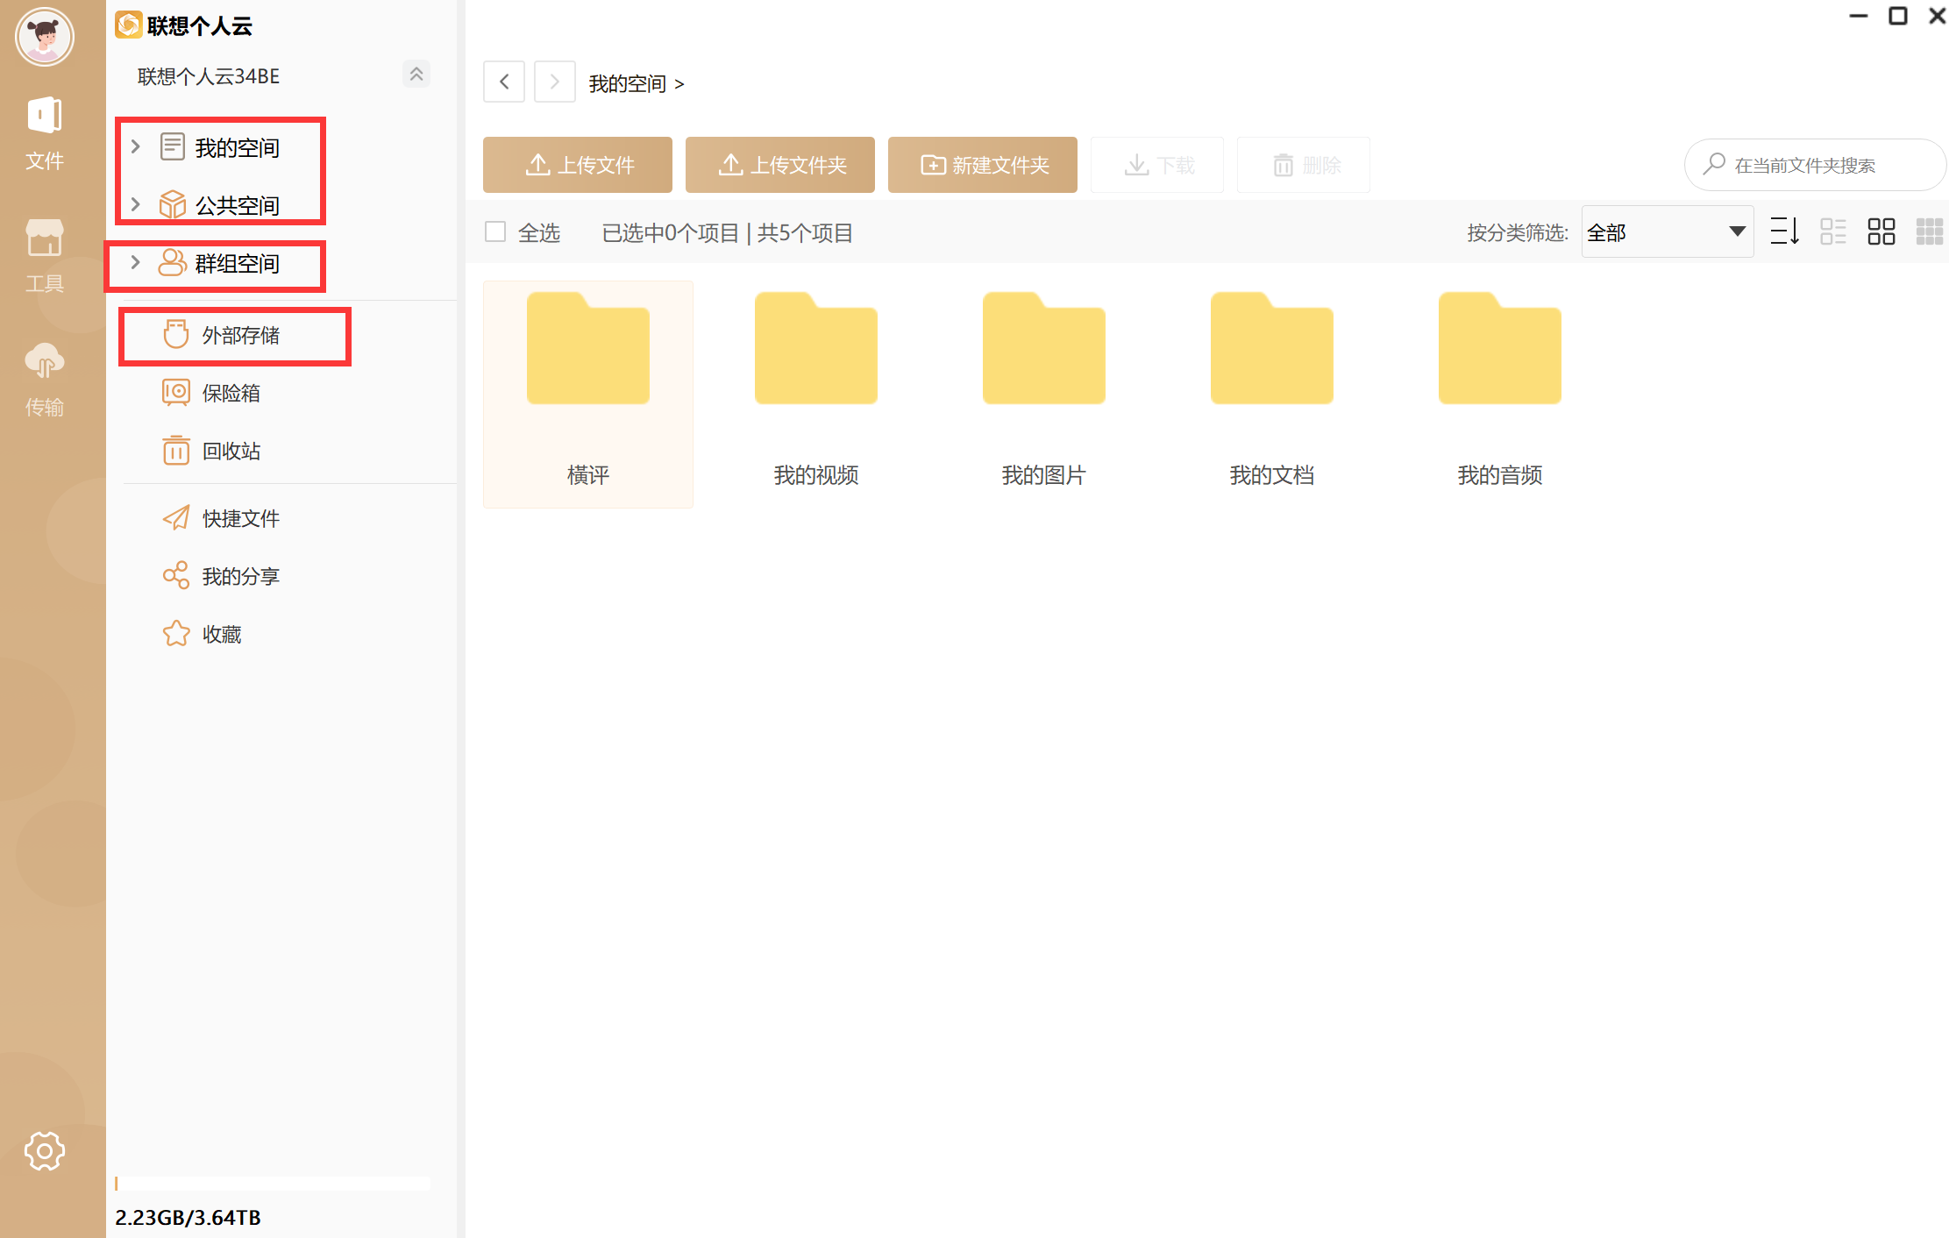Viewport: 1949px width, 1238px height.
Task: Collapse device list with double-chevron
Action: pyautogui.click(x=416, y=75)
